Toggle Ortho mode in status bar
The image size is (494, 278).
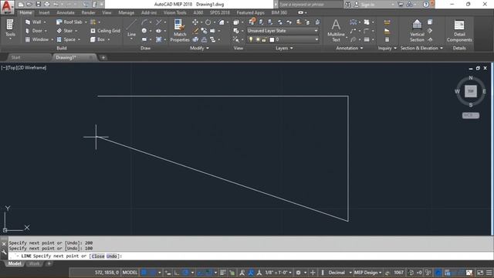pos(177,273)
